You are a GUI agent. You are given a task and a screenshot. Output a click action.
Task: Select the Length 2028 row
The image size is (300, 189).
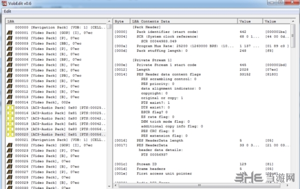point(202,70)
